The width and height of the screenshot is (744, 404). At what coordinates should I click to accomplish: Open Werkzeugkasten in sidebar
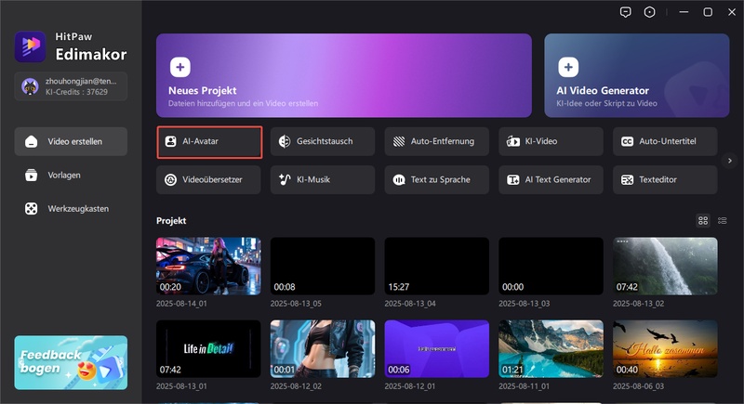(71, 209)
